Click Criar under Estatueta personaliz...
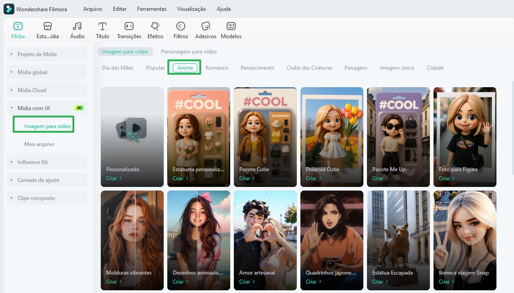The width and height of the screenshot is (514, 293). click(181, 178)
